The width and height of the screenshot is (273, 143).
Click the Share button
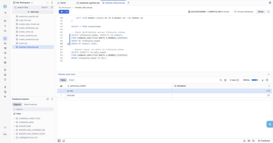[x=260, y=12]
